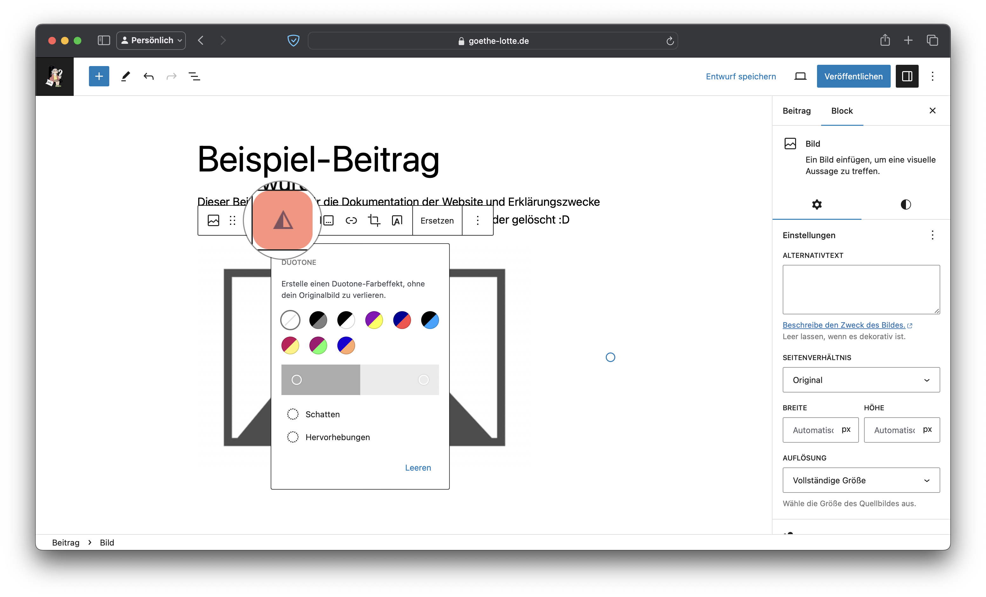
Task: Click Leeren to clear the duotone
Action: pyautogui.click(x=418, y=467)
